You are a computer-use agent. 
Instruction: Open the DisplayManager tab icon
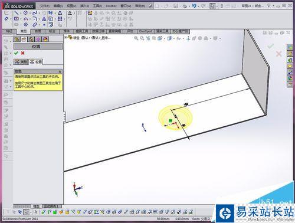45,39
